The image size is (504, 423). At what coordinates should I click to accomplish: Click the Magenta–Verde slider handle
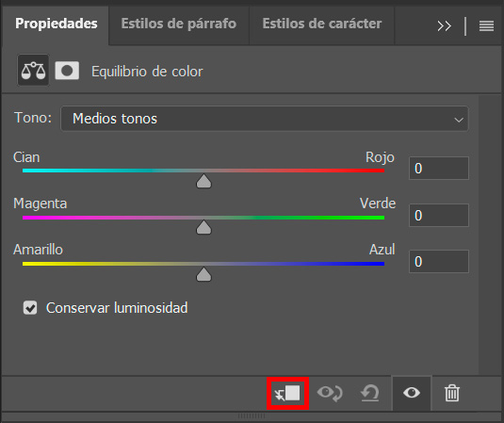[203, 227]
